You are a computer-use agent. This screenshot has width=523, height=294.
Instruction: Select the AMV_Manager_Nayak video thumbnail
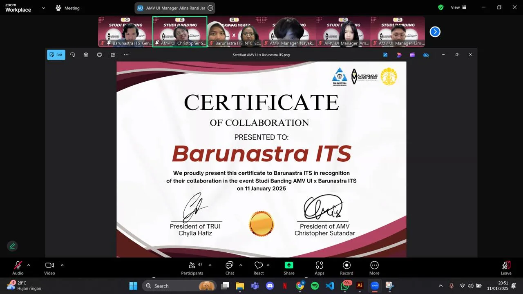tap(288, 32)
